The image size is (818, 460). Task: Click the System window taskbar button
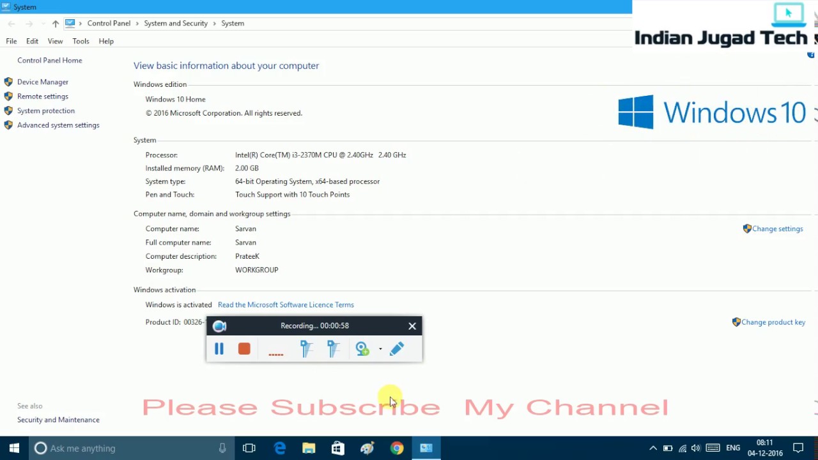point(426,448)
